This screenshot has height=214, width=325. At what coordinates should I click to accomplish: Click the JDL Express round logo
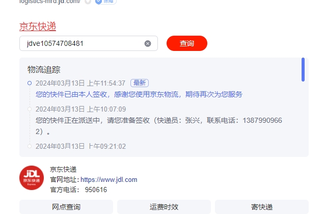(32, 178)
